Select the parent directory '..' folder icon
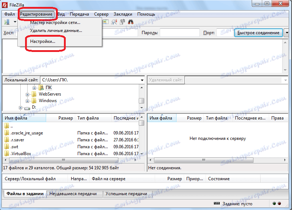This screenshot has height=210, width=292. click(x=7, y=126)
